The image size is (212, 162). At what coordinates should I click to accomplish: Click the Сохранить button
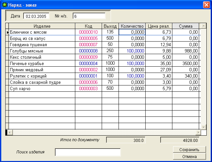click(189, 150)
